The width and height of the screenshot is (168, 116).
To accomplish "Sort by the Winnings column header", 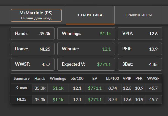I will click(58, 78).
